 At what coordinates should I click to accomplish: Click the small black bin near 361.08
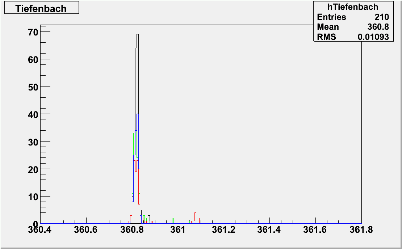pos(195,214)
